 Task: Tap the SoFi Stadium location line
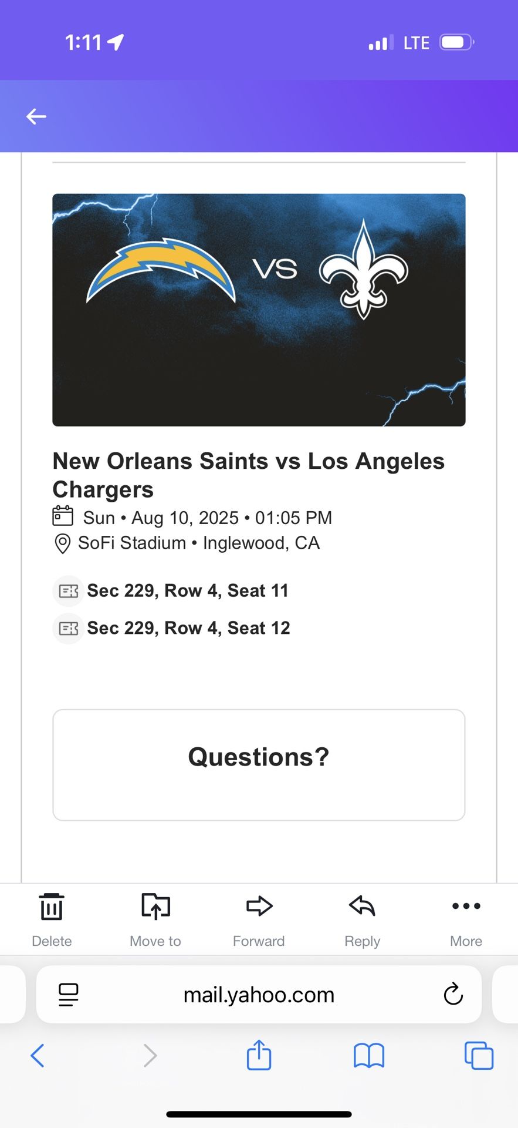coord(198,543)
